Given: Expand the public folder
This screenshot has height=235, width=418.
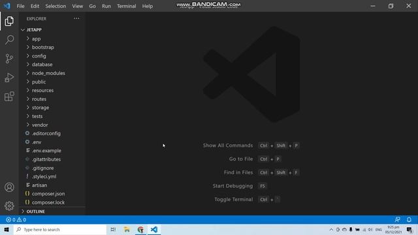Looking at the screenshot, I should (53, 82).
